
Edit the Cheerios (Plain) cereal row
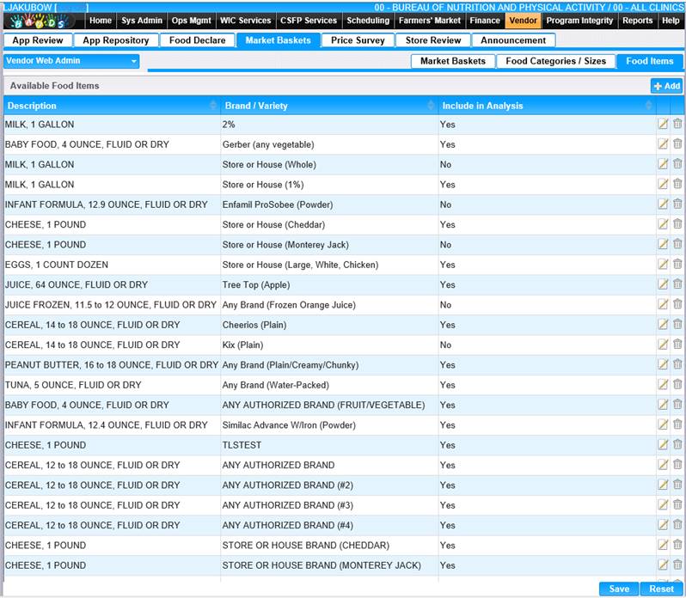point(663,325)
